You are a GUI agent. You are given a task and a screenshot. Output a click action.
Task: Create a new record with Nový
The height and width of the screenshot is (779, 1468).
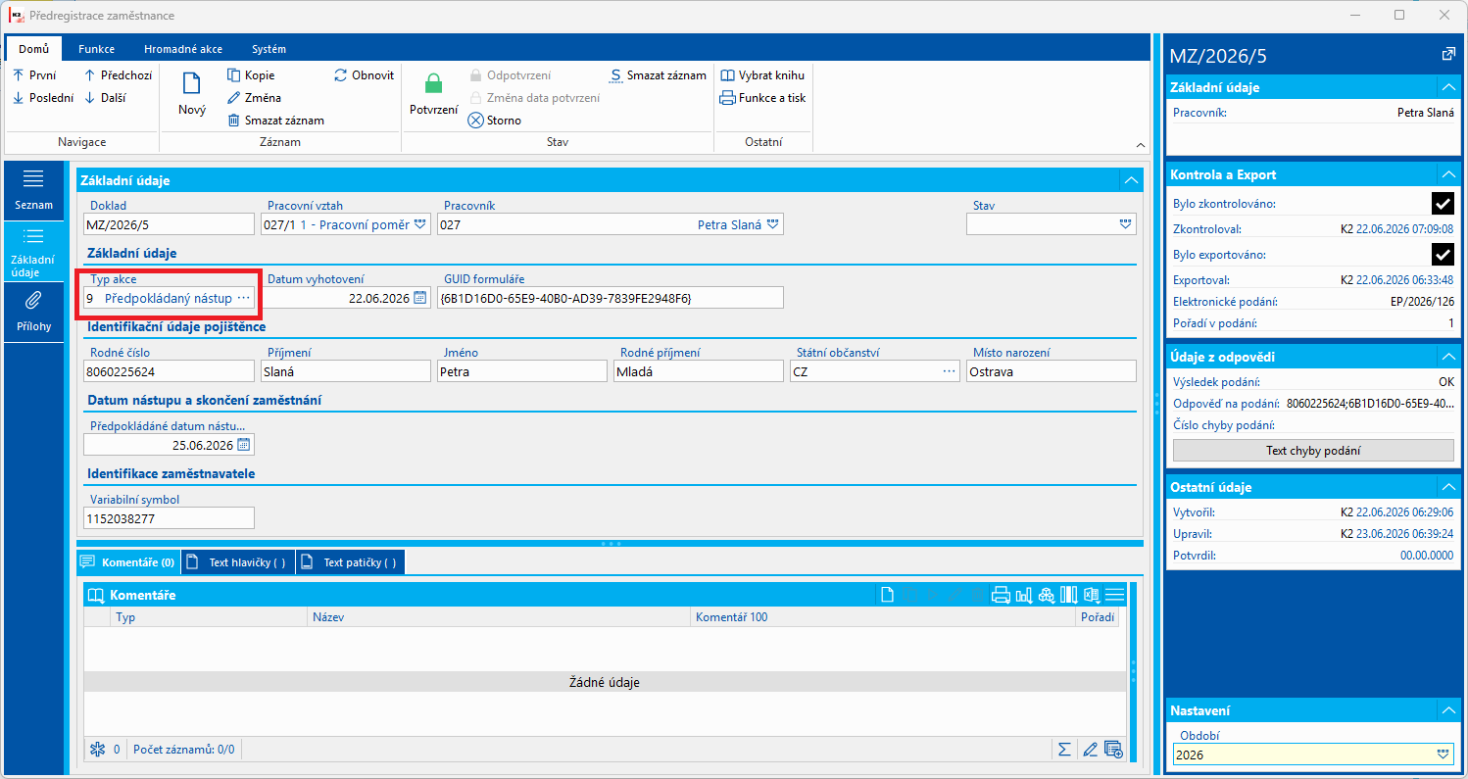(x=192, y=95)
